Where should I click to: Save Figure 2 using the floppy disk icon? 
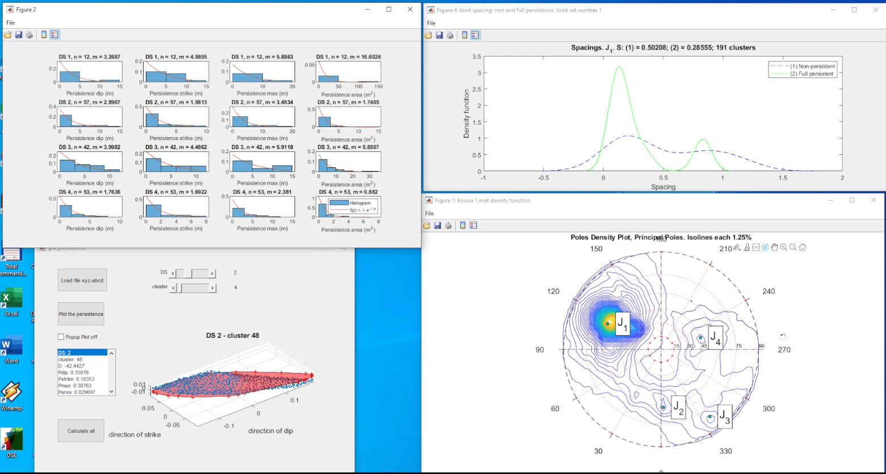pyautogui.click(x=18, y=35)
